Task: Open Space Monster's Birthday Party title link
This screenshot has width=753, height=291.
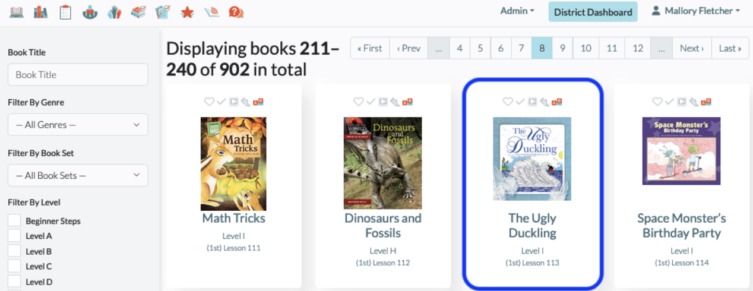Action: pos(682,226)
